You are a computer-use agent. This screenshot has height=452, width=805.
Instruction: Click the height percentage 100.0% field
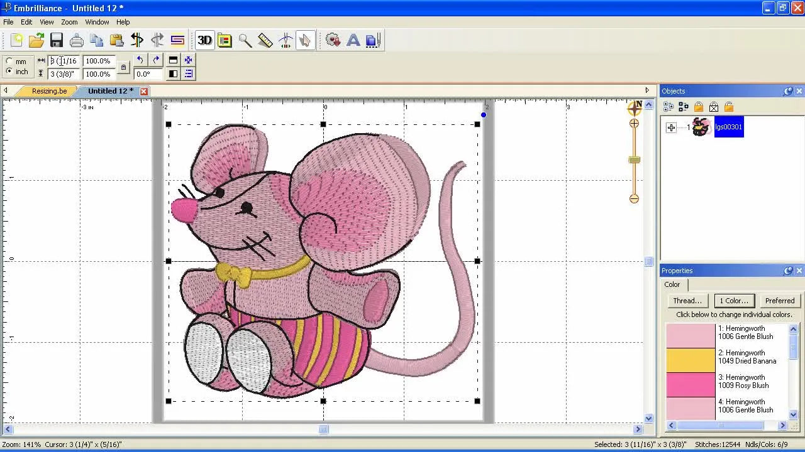(99, 74)
